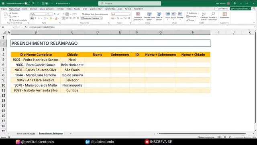The height and width of the screenshot is (145, 257).
Task: Expand Mesclar e Centralizar arrow
Action: coord(101,19)
